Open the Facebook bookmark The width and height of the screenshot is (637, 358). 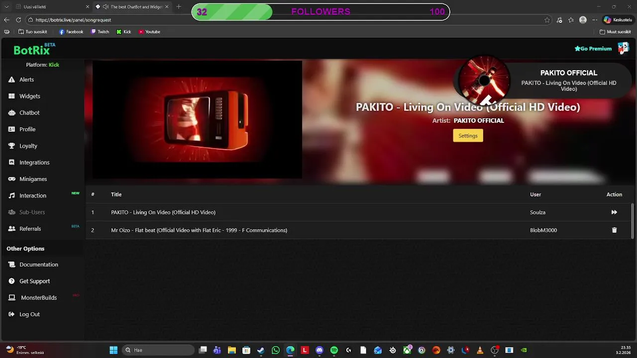tap(71, 32)
